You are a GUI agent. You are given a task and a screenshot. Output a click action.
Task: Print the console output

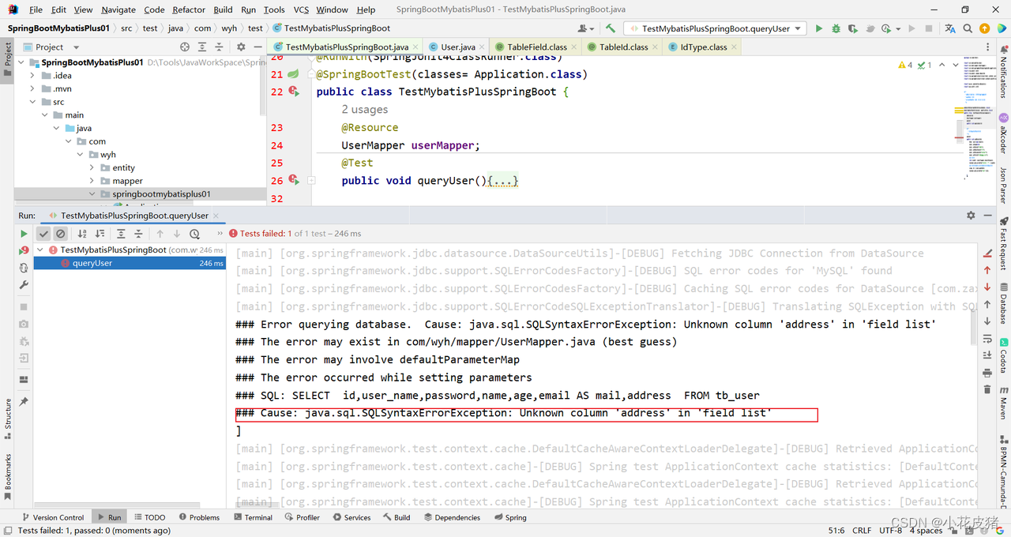[x=987, y=373]
